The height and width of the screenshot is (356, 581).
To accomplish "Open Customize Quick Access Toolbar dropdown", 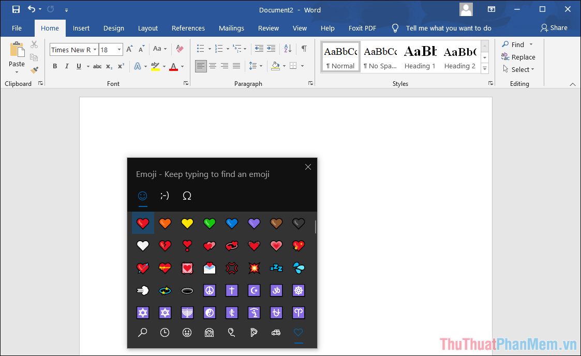I will point(66,10).
